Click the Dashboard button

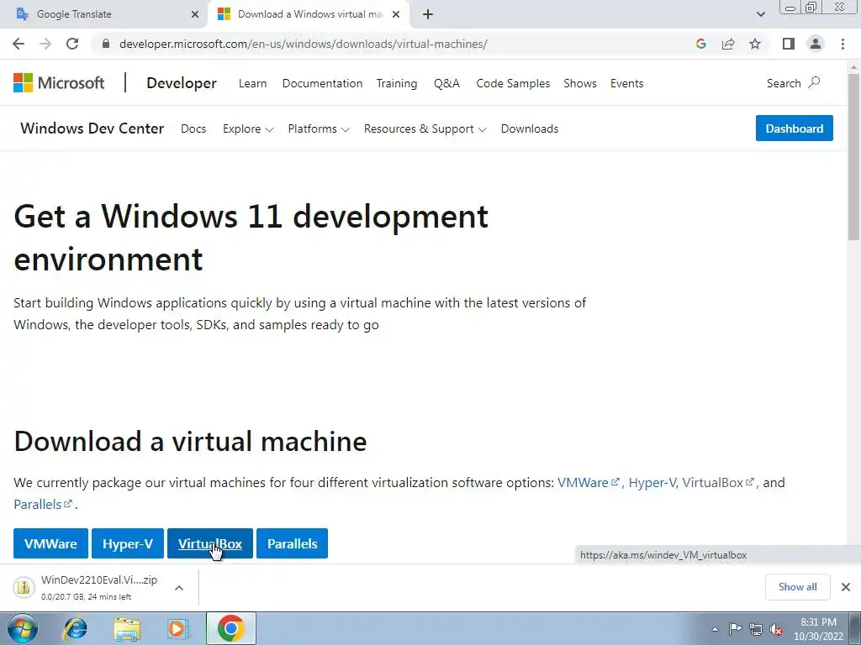(794, 128)
